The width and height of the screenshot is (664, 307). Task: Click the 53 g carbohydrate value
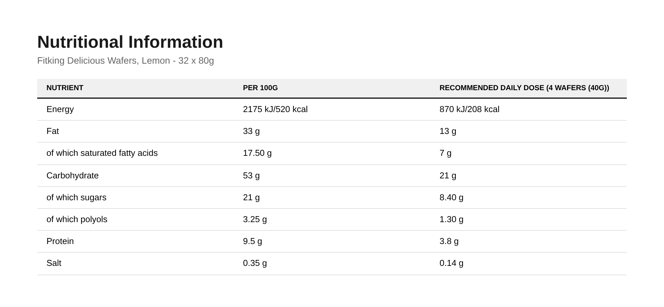[251, 176]
